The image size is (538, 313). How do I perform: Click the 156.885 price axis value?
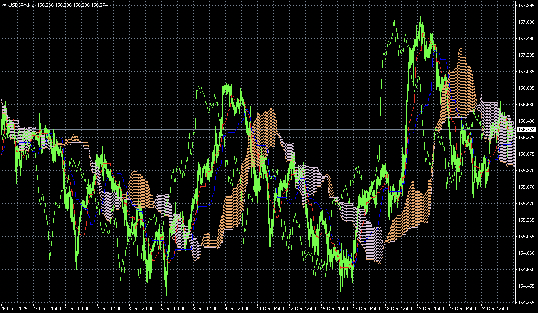click(526, 88)
